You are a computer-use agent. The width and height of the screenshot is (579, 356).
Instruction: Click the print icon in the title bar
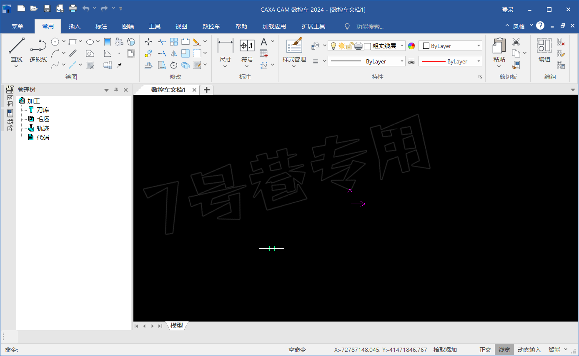73,8
